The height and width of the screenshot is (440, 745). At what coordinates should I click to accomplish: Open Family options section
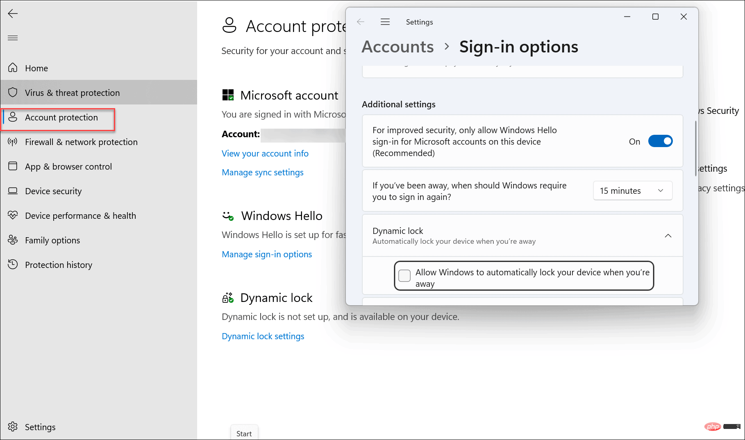pos(52,240)
